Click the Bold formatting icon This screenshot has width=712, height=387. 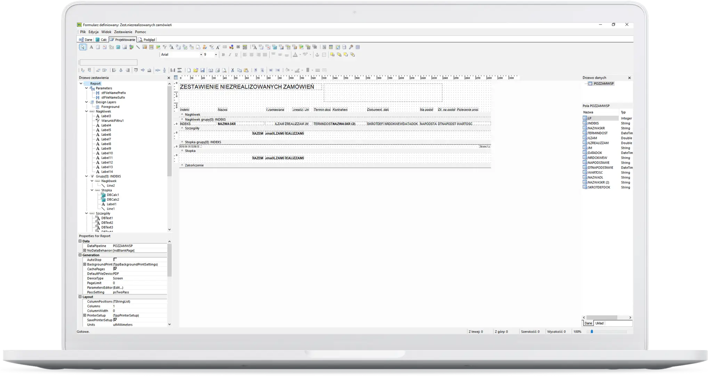click(223, 55)
